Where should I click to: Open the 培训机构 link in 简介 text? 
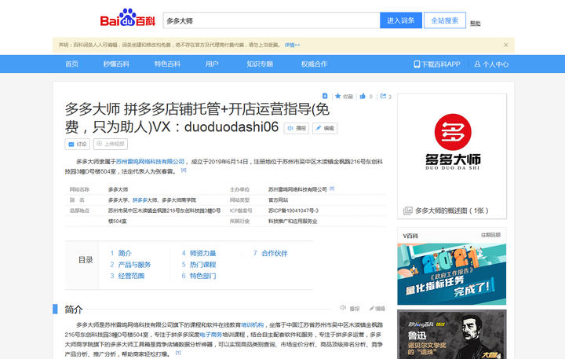pyautogui.click(x=252, y=324)
